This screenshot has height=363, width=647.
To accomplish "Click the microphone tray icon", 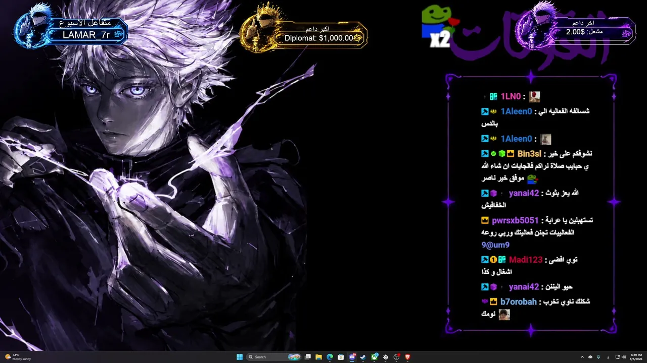I will pyautogui.click(x=598, y=357).
